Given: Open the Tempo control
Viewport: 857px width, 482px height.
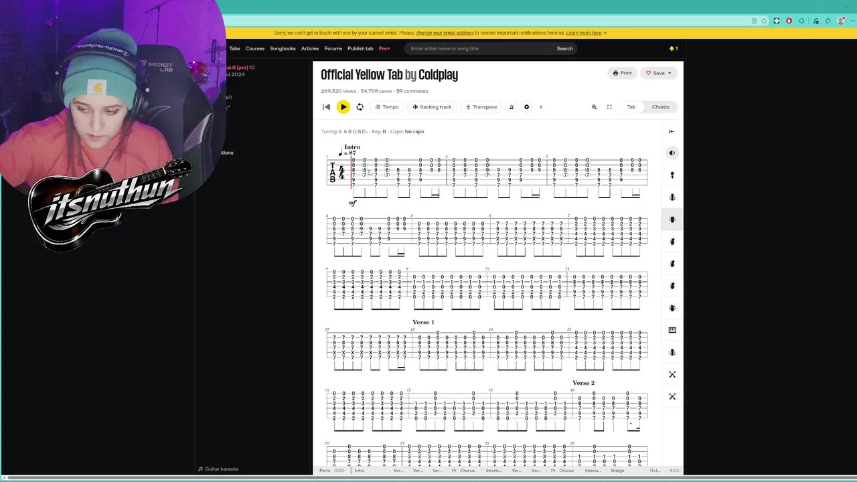Looking at the screenshot, I should (x=387, y=107).
